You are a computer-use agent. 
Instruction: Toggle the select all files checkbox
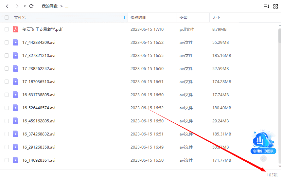coord(7,18)
